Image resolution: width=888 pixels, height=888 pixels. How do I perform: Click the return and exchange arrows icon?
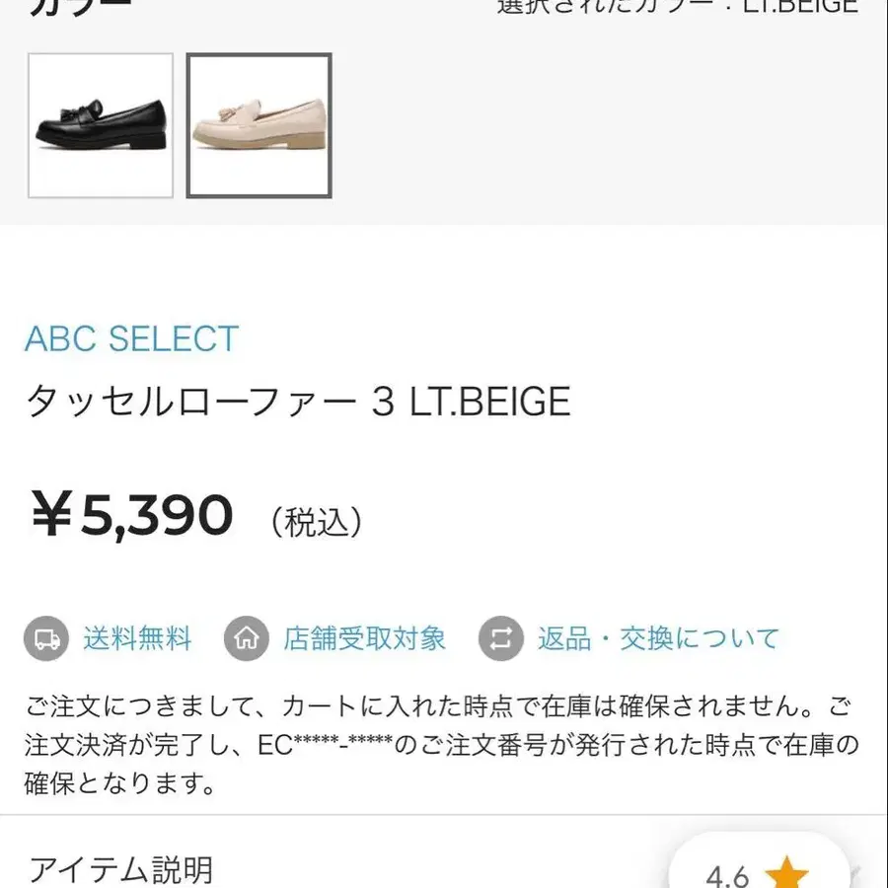[x=501, y=639]
